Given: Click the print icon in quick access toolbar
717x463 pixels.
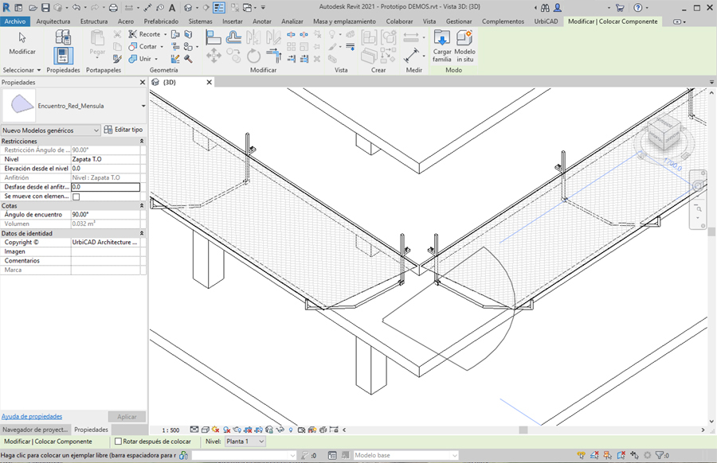Looking at the screenshot, I should tap(113, 7).
